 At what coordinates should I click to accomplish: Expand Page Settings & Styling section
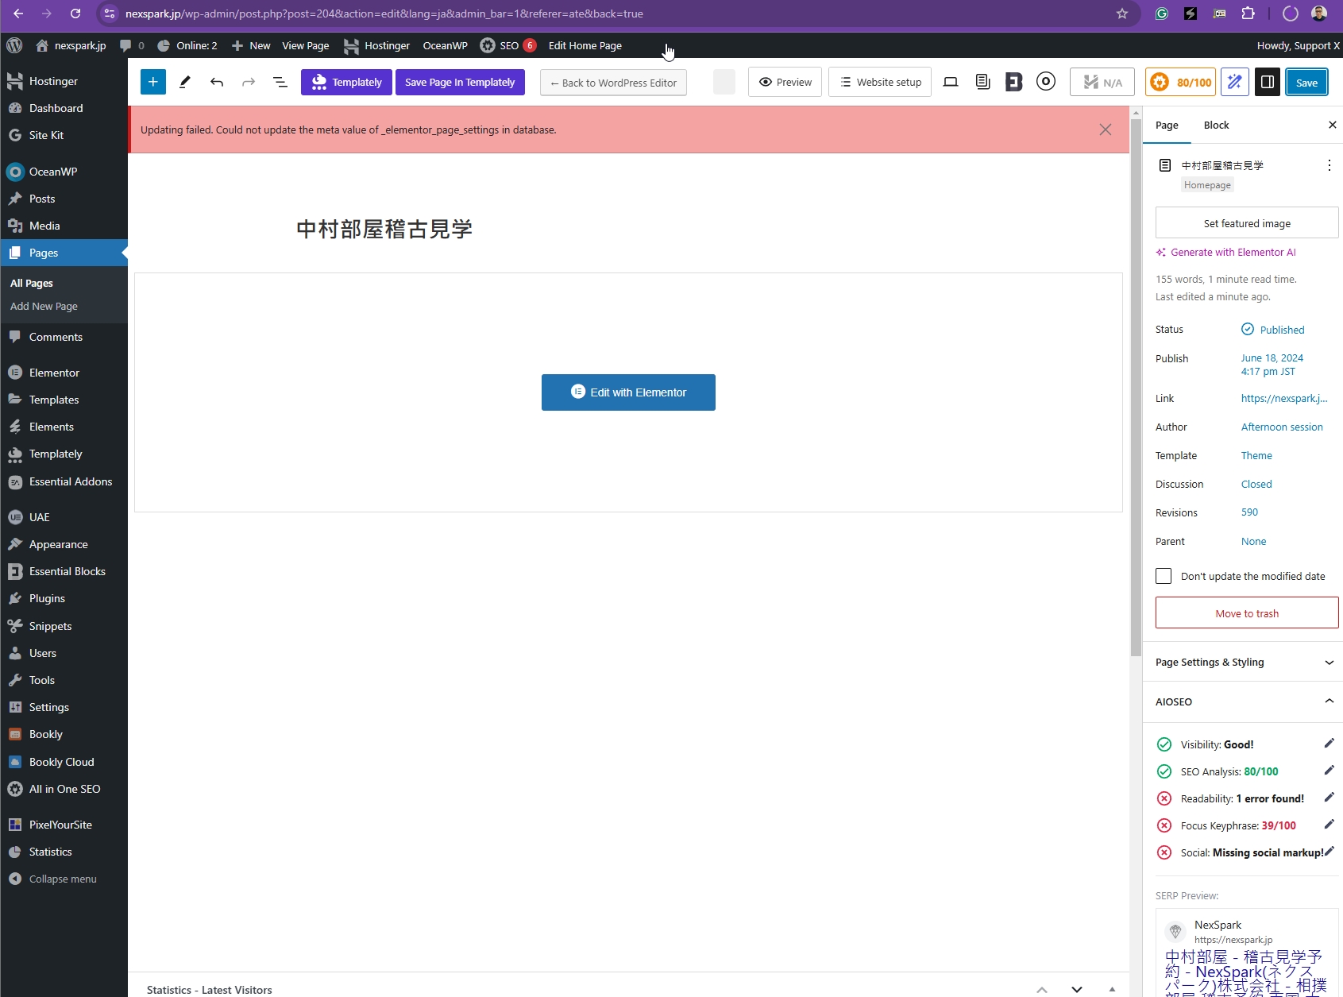(1244, 662)
